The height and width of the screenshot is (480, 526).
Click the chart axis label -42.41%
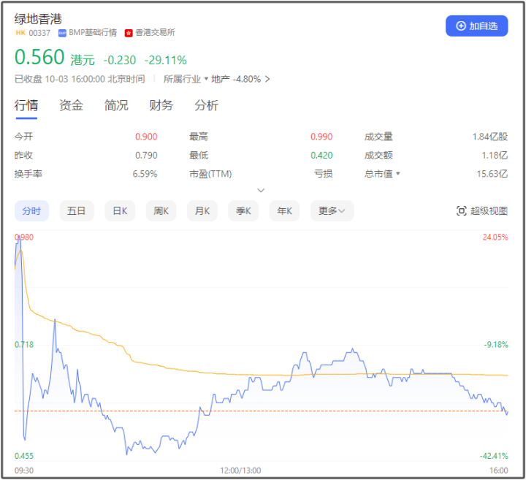click(x=494, y=456)
